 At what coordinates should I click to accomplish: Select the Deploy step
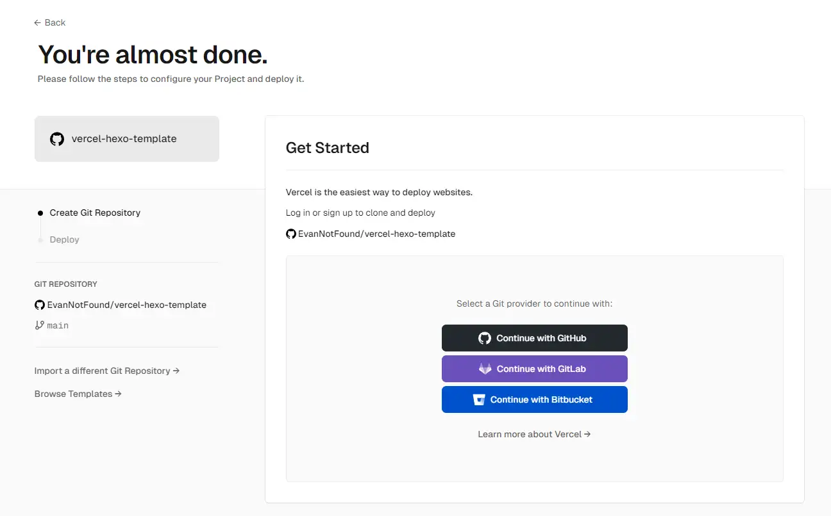coord(64,239)
